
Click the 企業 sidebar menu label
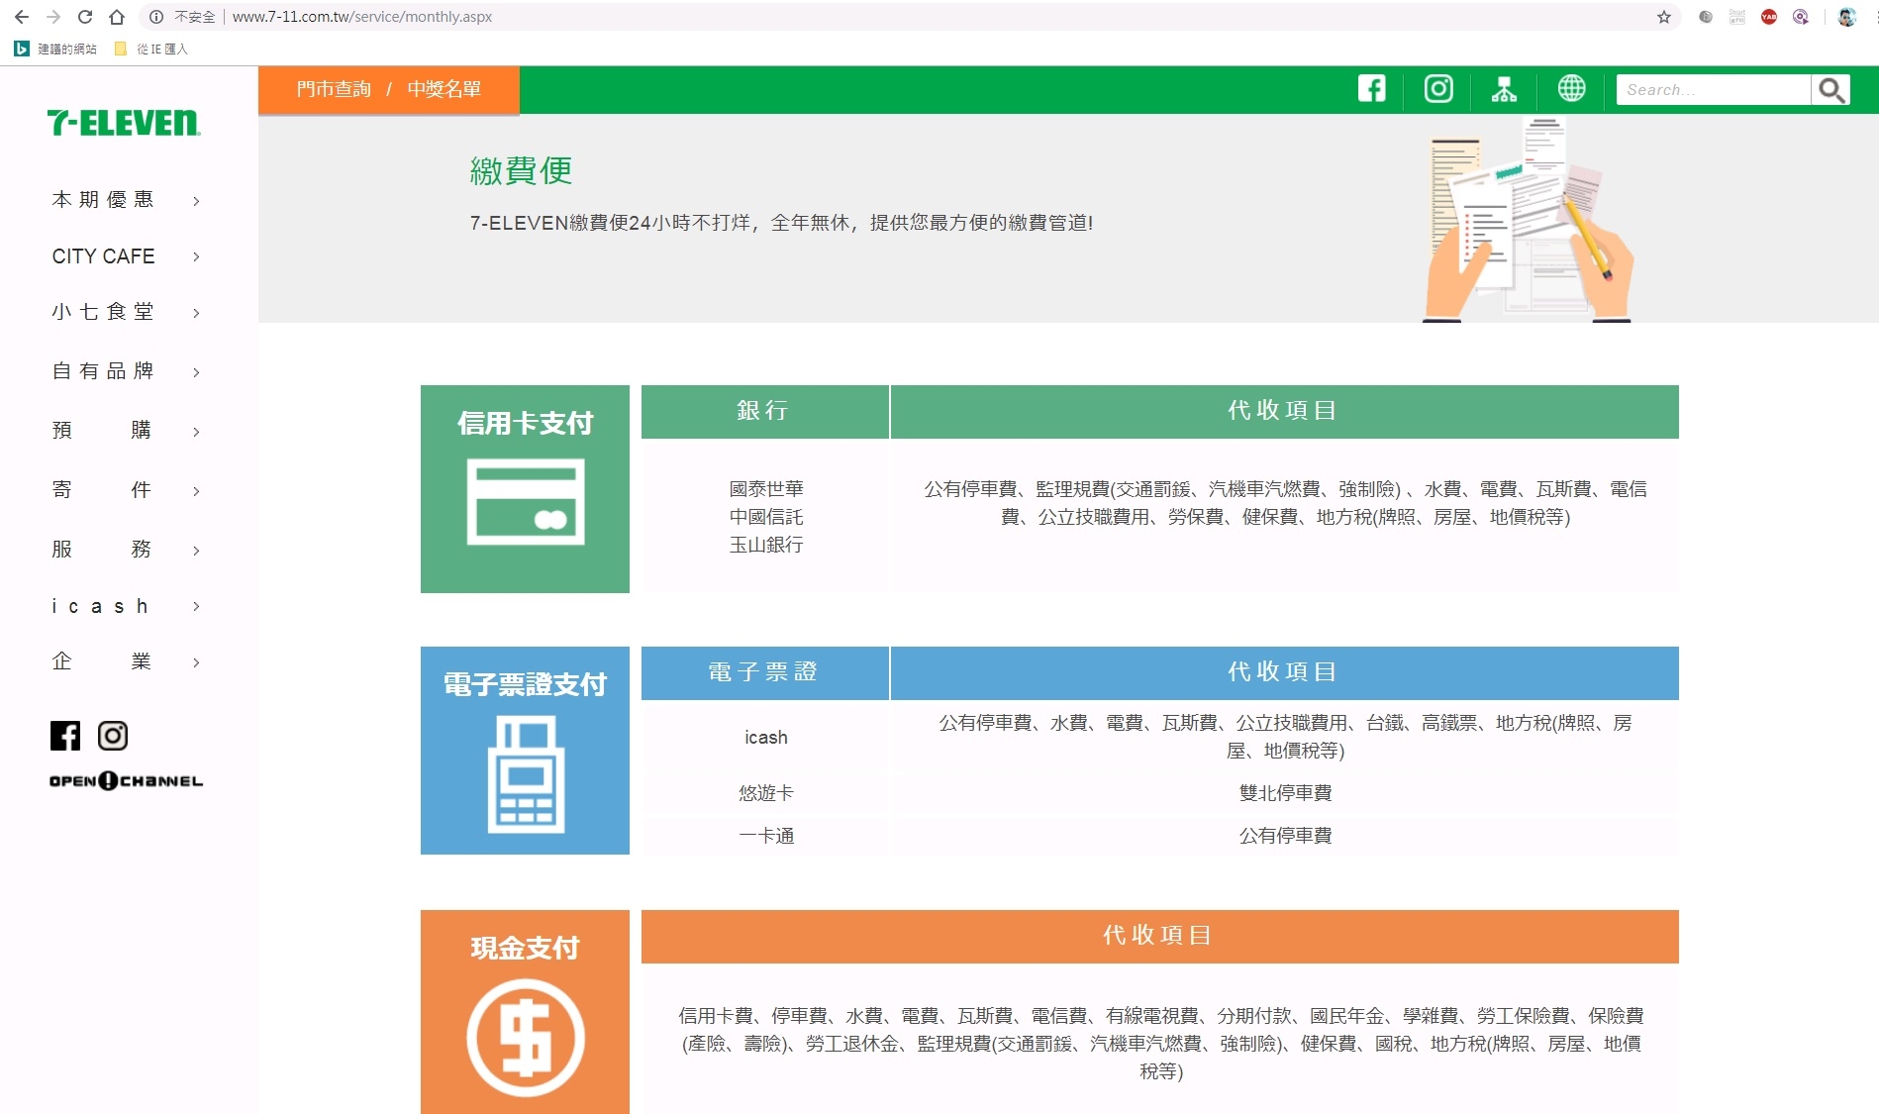pyautogui.click(x=102, y=661)
